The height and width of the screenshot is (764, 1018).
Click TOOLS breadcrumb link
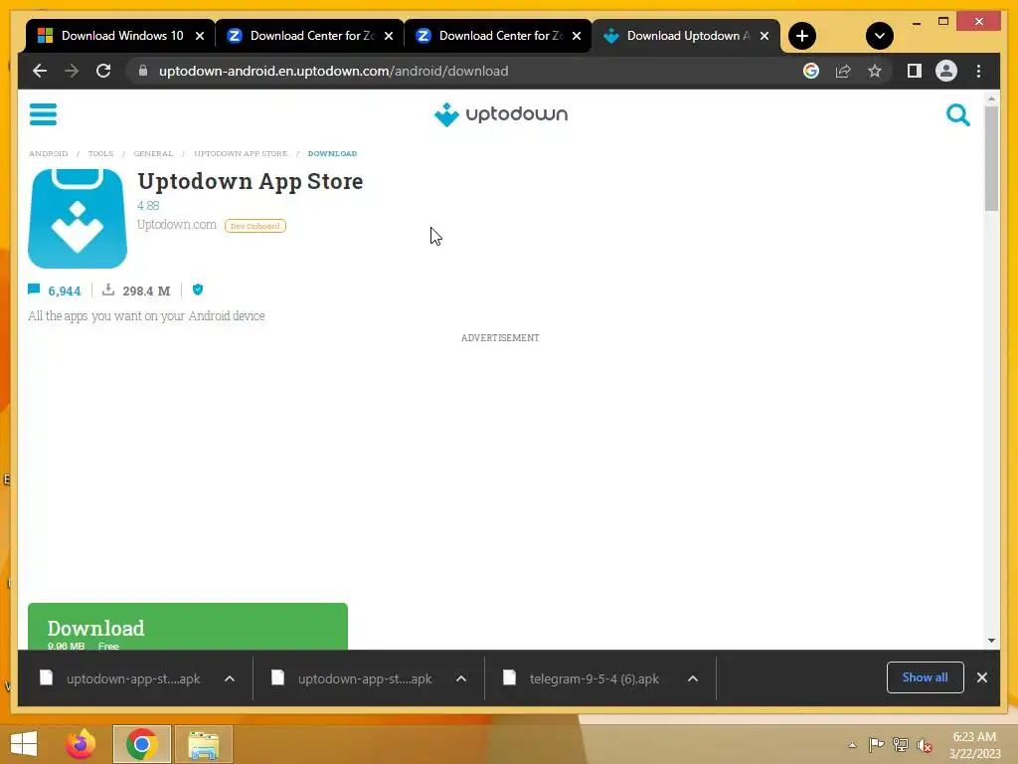[x=100, y=154]
